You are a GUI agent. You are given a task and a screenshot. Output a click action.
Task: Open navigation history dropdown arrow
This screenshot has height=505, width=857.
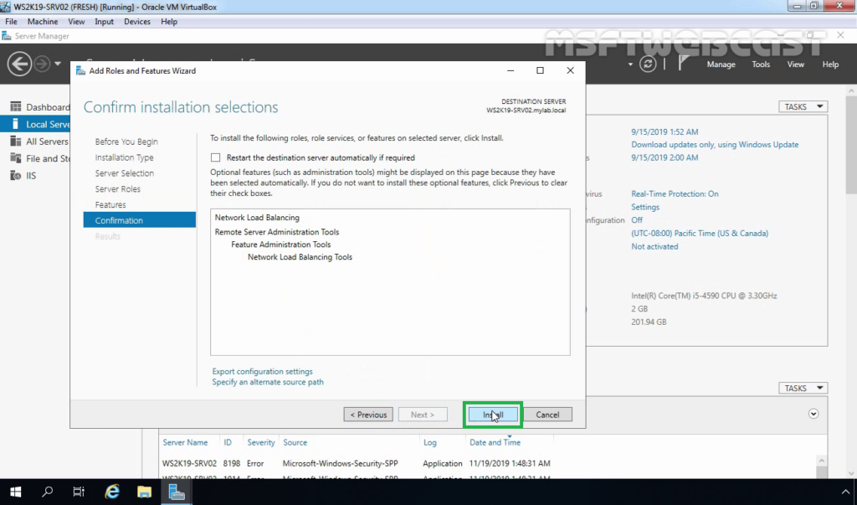point(58,64)
